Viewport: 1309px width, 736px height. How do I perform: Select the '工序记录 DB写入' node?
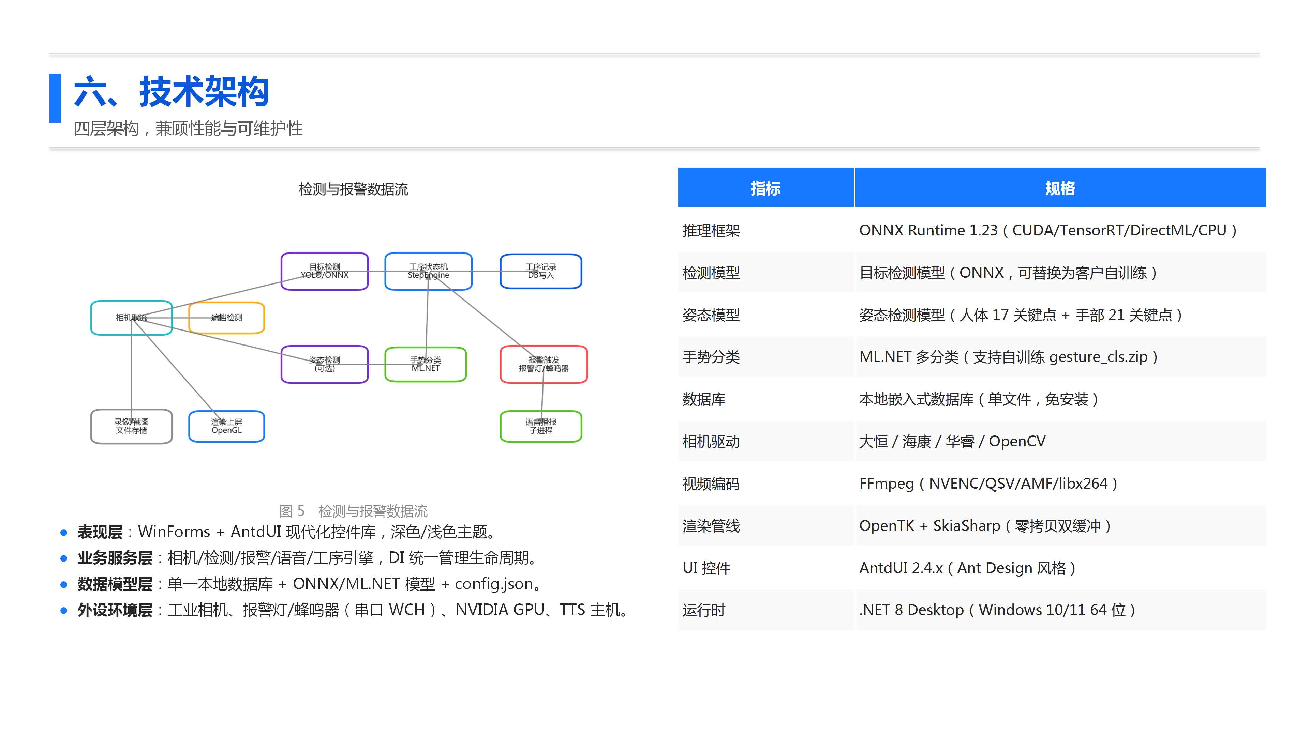tap(541, 271)
